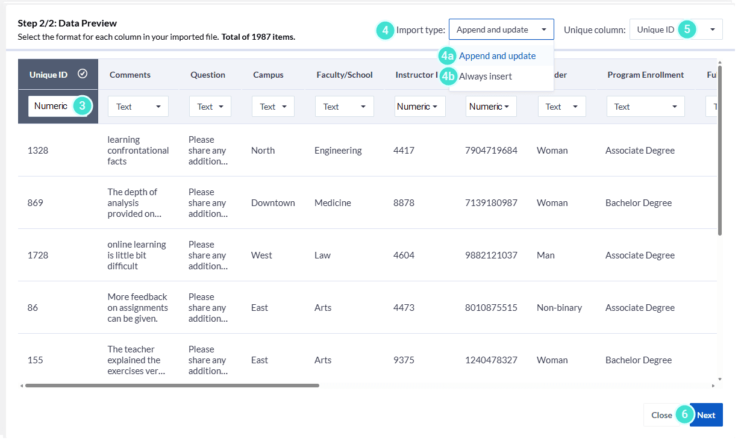Open the Comments column format dropdown
Image resolution: width=741 pixels, height=444 pixels.
[138, 107]
